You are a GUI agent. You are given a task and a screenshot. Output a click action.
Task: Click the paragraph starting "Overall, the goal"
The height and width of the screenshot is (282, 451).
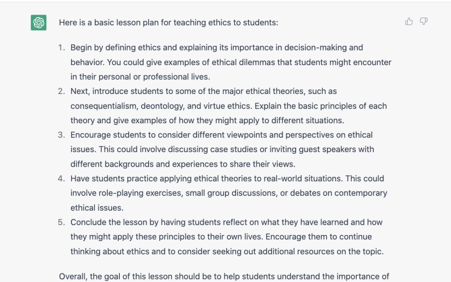tap(224, 276)
